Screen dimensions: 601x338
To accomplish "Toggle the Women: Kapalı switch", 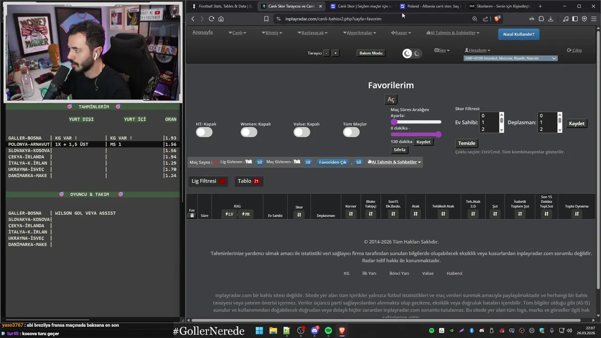I will point(249,132).
